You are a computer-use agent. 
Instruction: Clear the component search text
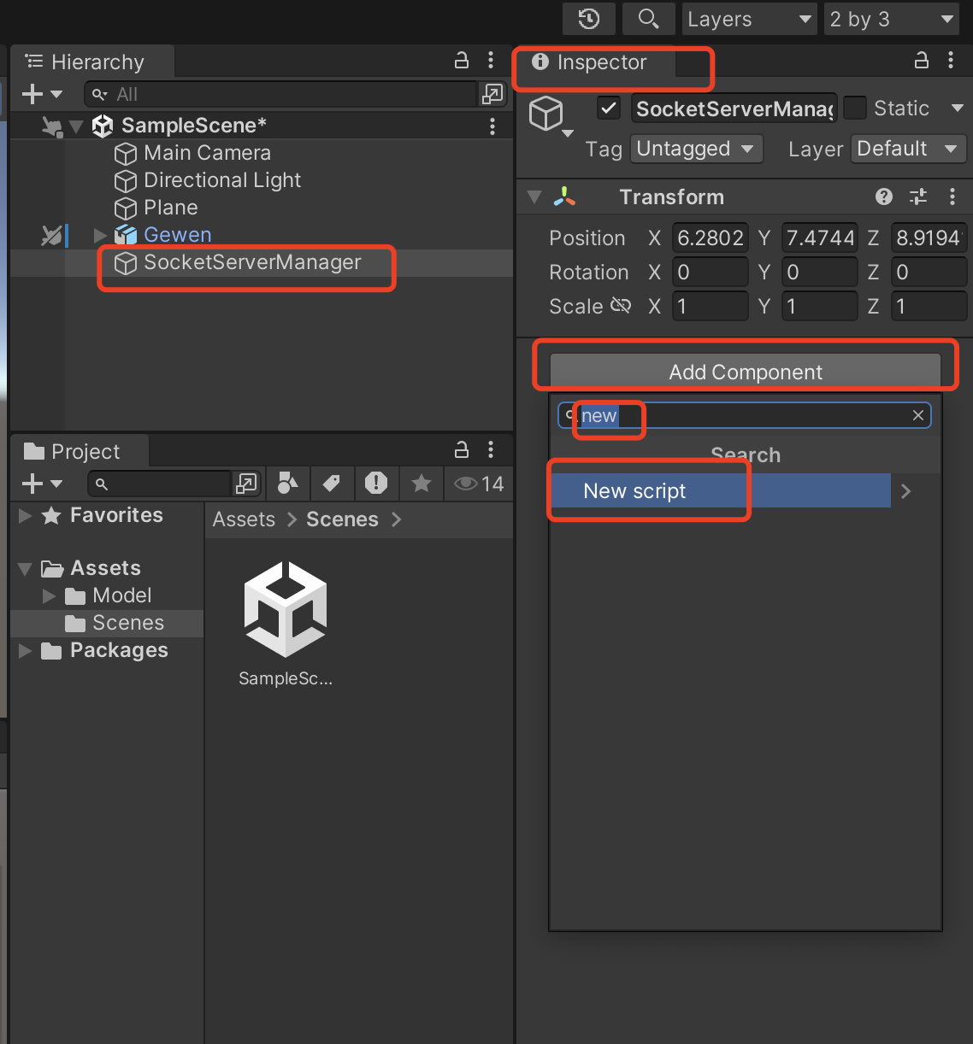click(918, 416)
